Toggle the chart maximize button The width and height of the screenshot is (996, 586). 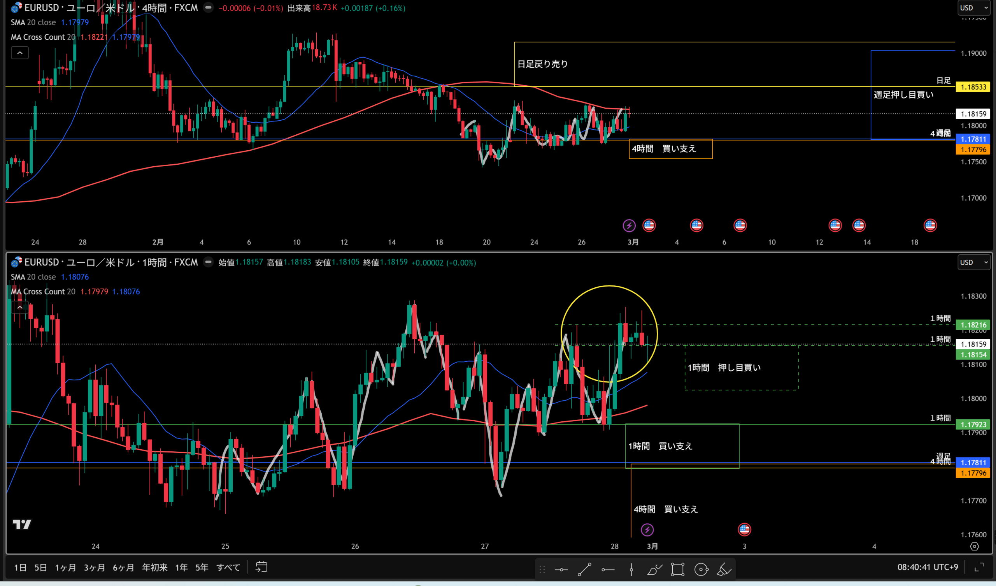979,567
